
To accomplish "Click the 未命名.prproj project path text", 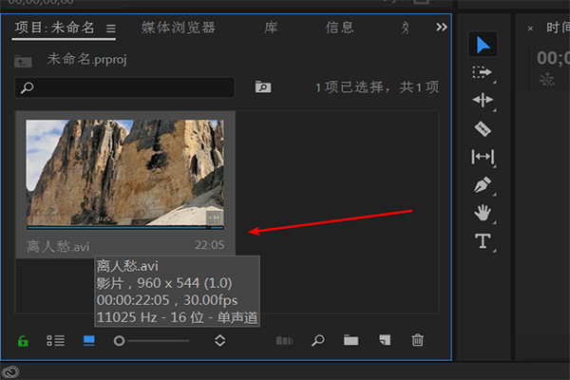I will (x=86, y=59).
